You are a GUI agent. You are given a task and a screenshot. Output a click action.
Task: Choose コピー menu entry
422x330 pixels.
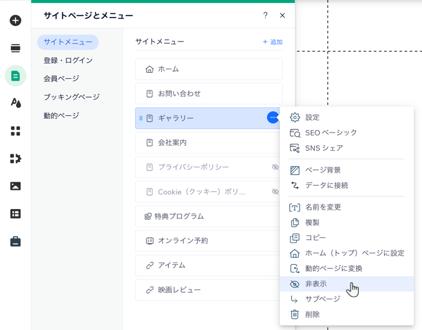coord(347,238)
